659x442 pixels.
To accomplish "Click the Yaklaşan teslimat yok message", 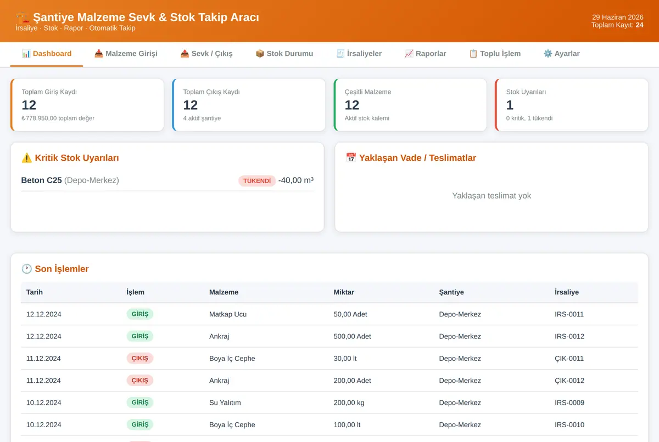I will point(492,196).
